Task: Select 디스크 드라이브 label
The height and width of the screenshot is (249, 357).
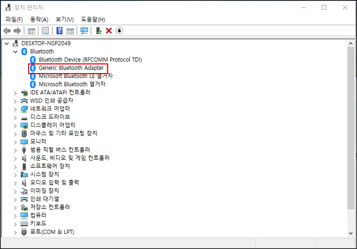Action: (x=50, y=117)
